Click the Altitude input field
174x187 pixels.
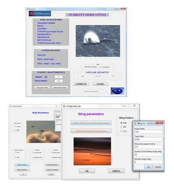[x=59, y=77]
